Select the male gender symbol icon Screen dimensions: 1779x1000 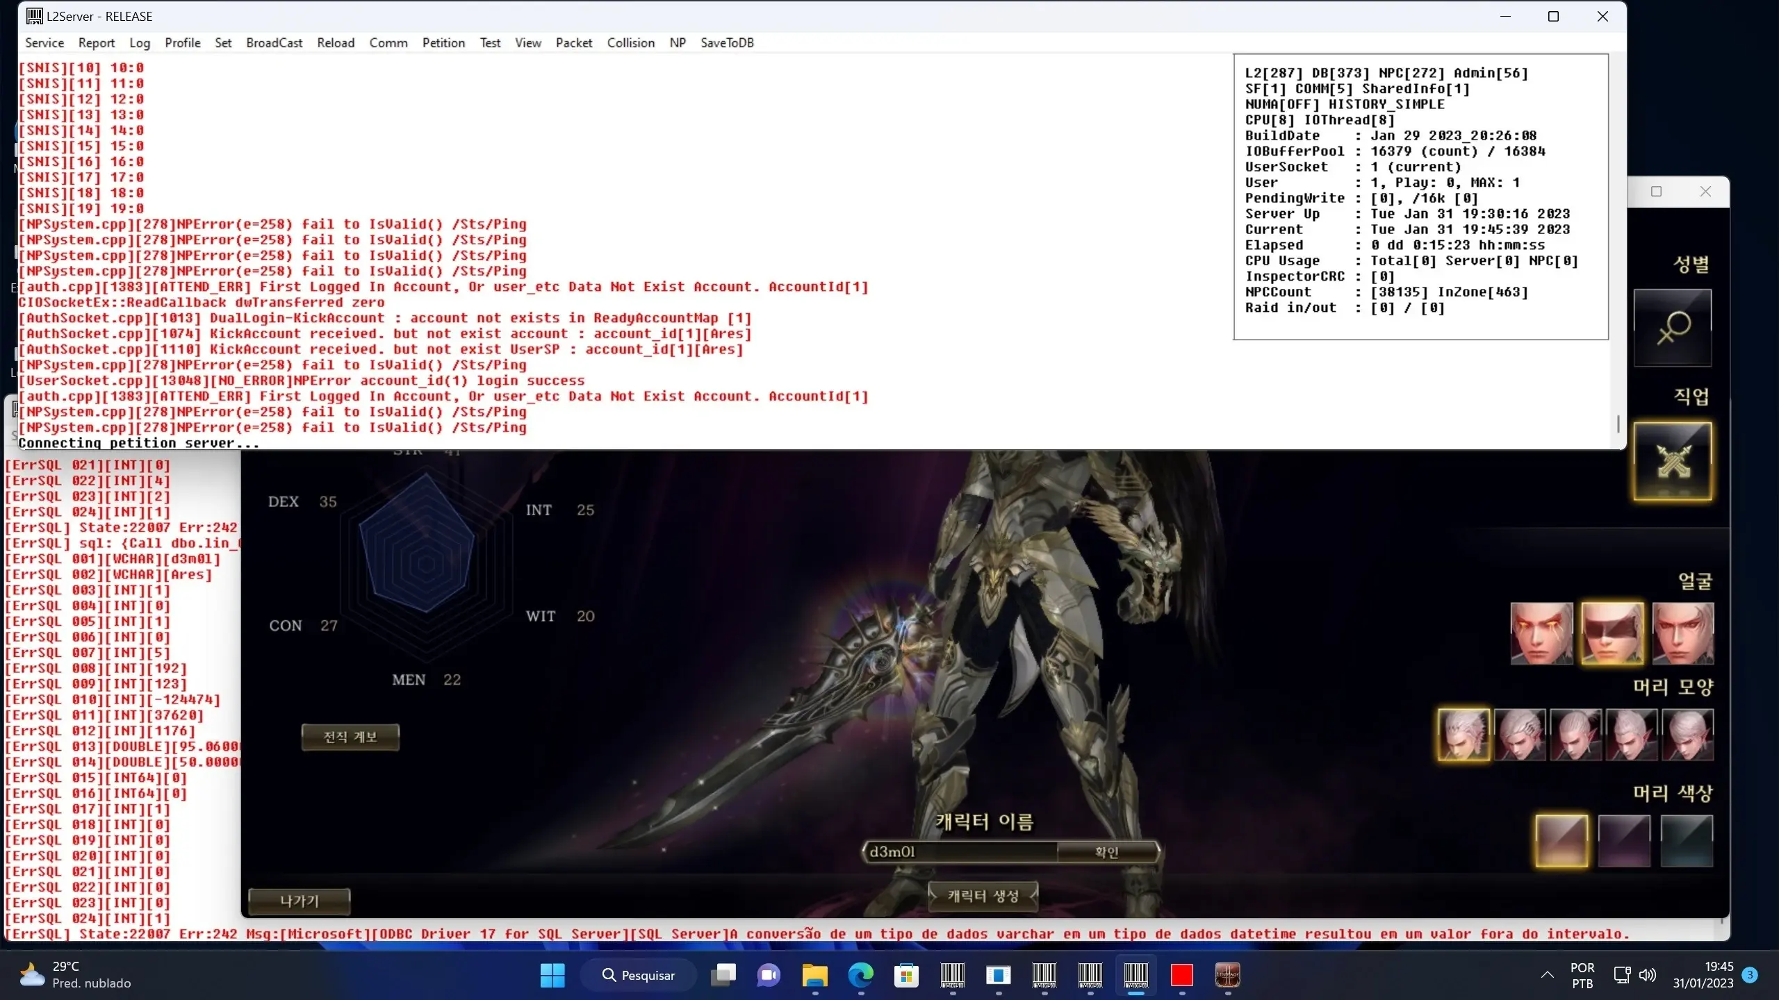click(1673, 328)
